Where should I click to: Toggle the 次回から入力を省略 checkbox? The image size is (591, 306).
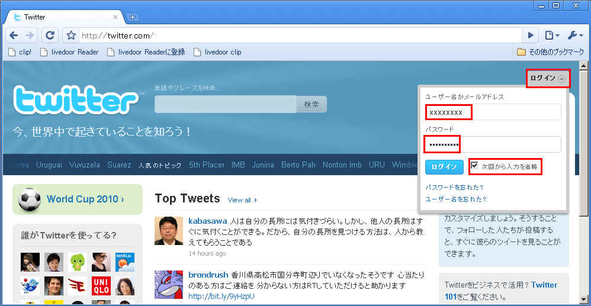pos(474,166)
